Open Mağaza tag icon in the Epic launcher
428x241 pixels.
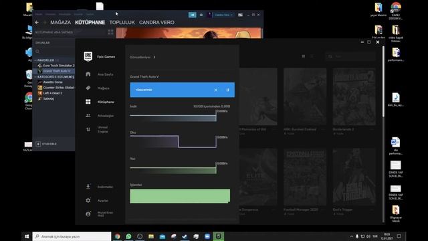pyautogui.click(x=88, y=88)
